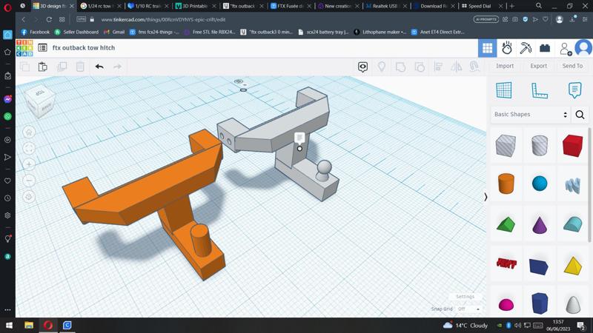The image size is (593, 333).
Task: Click the Send To button
Action: [572, 66]
